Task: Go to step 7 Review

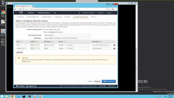Action: pyautogui.click(x=93, y=17)
